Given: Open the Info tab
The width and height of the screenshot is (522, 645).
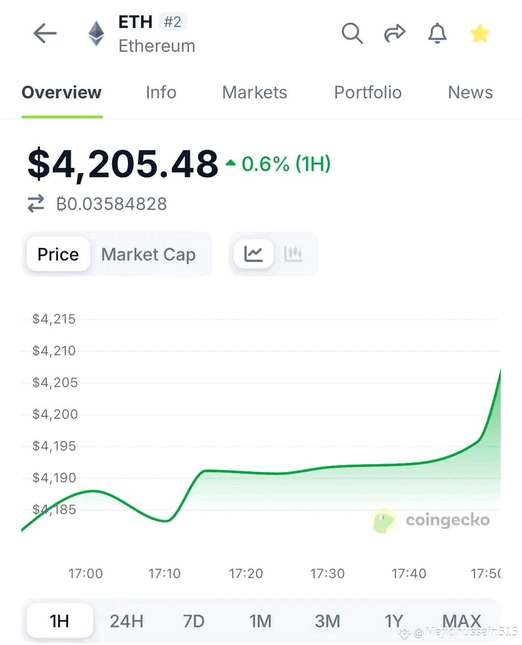Looking at the screenshot, I should 161,92.
